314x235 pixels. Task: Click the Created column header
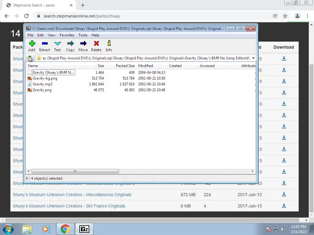coord(182,66)
